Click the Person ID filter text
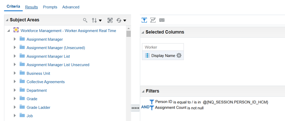Screen dimensions: 285x121 [212, 102]
